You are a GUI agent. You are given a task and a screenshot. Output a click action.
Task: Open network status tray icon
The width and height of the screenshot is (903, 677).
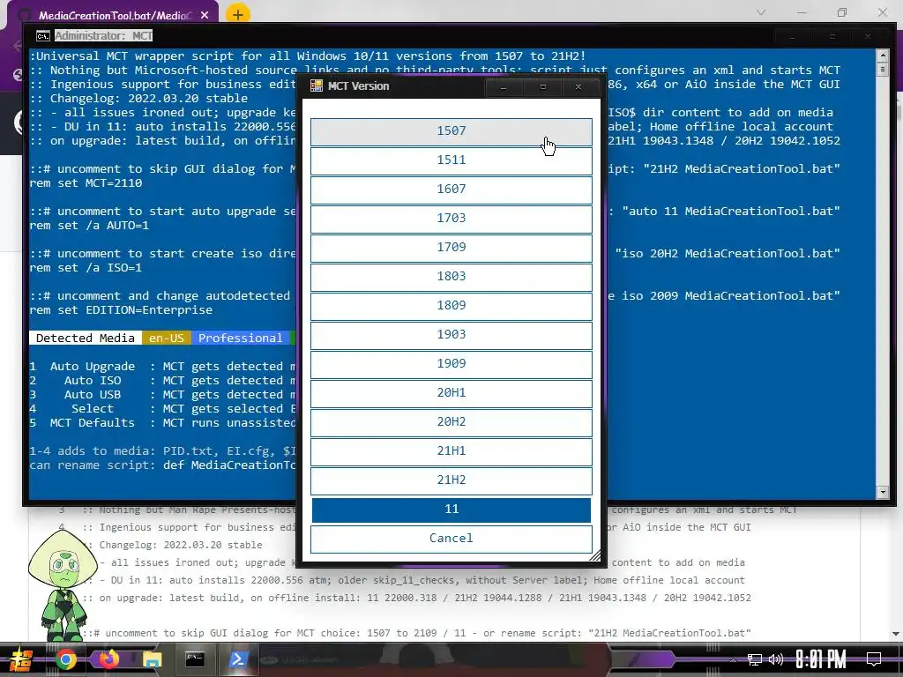point(755,659)
